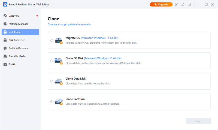Minimize the EaseUS window
218x130 pixels.
click(x=200, y=4)
